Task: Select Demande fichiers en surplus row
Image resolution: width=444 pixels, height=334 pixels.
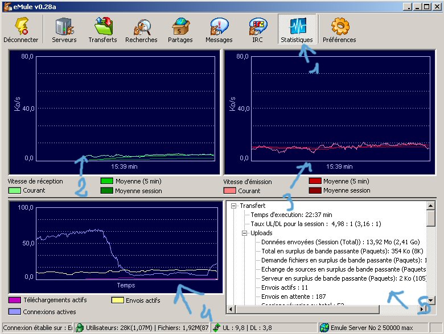Action: (x=343, y=260)
